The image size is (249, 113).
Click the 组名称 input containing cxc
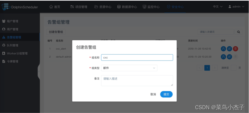[137, 58]
